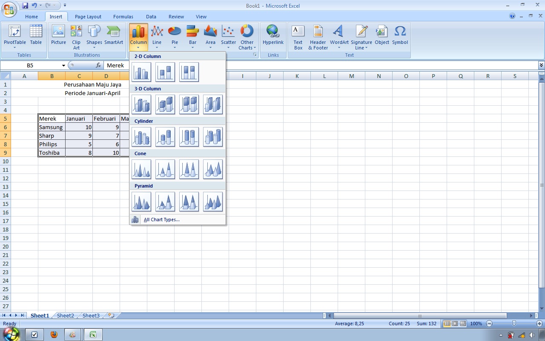
Task: Customize Quick Access Toolbar dropdown
Action: (x=65, y=6)
